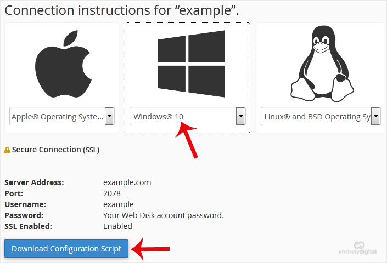Click the Apple logo icon
This screenshot has height=263, width=387.
pyautogui.click(x=62, y=65)
